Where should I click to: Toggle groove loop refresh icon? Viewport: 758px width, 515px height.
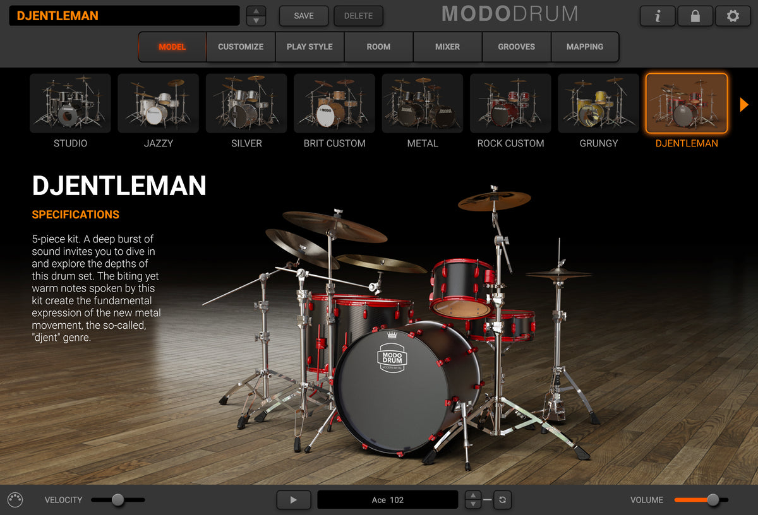click(x=502, y=500)
